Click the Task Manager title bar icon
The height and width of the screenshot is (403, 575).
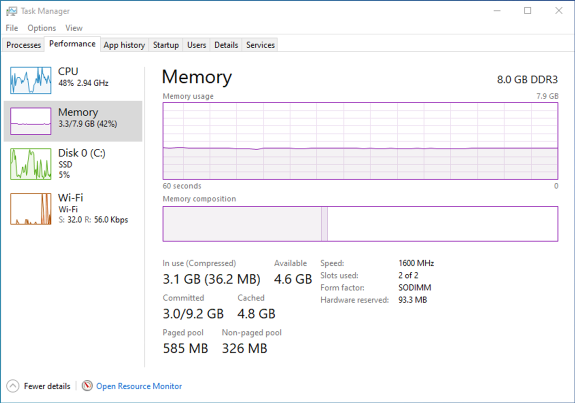pos(11,11)
